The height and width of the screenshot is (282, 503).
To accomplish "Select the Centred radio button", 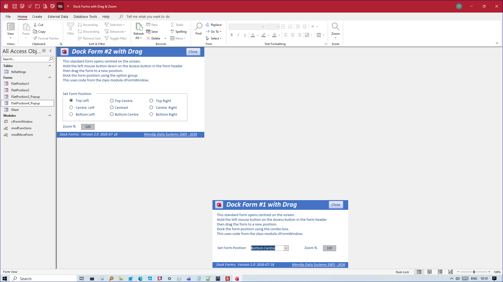I will (x=112, y=108).
